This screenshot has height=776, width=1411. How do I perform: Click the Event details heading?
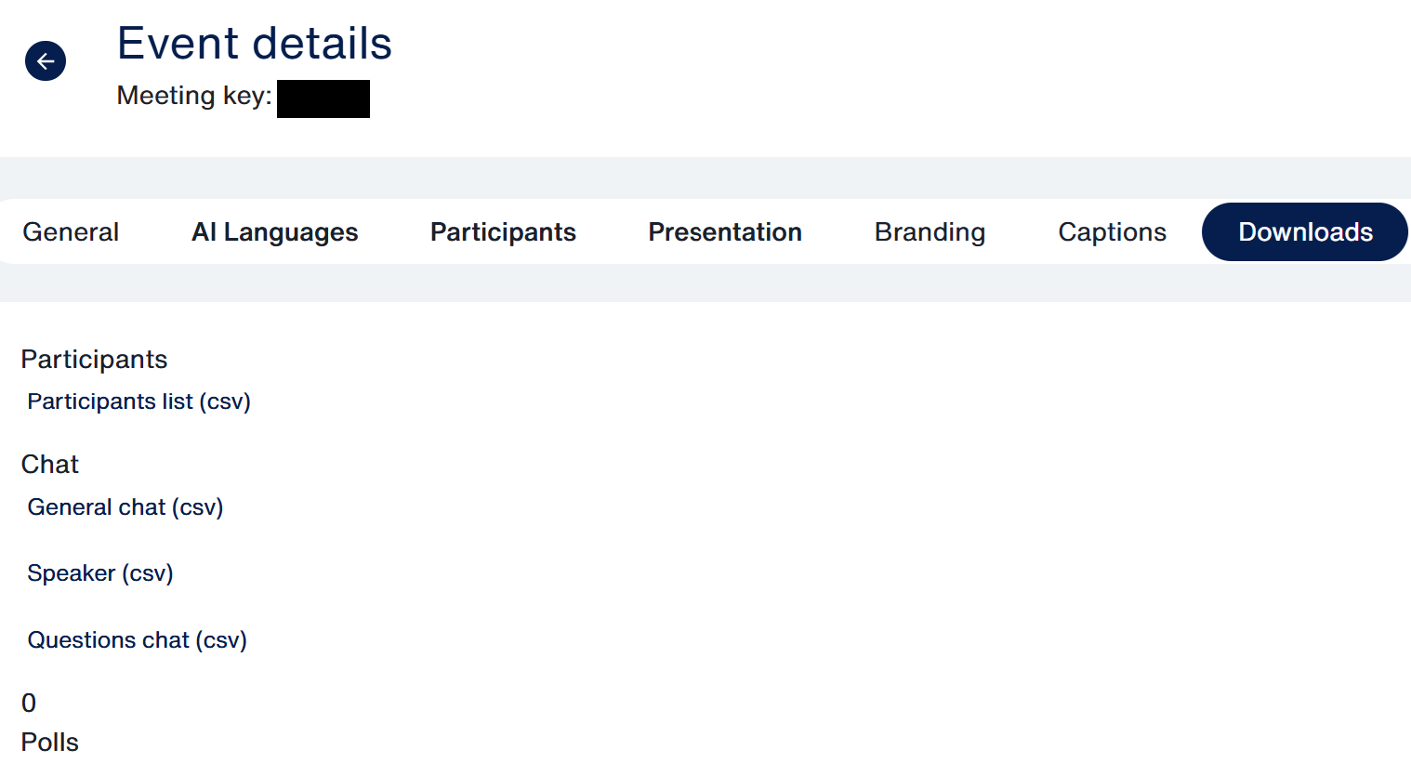254,44
